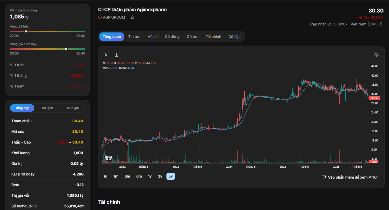View the Cổ tức tab
389x210 pixels.
point(193,37)
